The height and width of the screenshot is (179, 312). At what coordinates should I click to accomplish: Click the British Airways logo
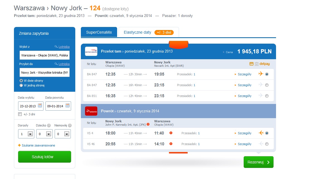pos(91,51)
